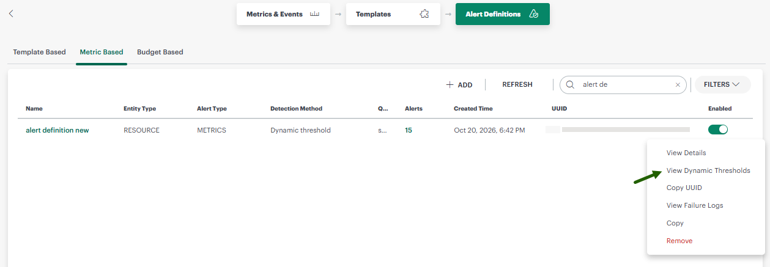Click the Detection Method column header
The image size is (770, 267).
click(x=296, y=109)
